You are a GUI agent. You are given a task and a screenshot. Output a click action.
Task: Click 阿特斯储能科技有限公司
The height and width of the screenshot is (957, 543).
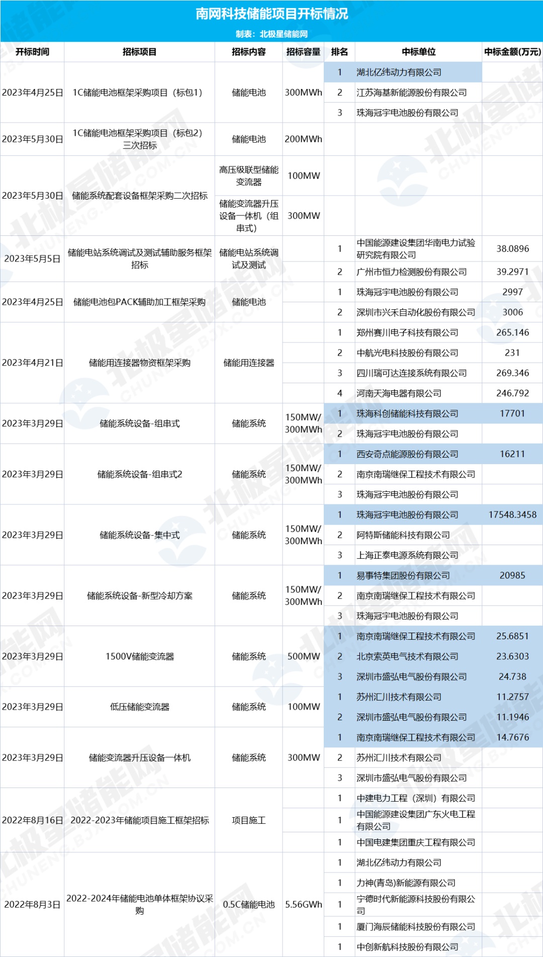tap(403, 535)
